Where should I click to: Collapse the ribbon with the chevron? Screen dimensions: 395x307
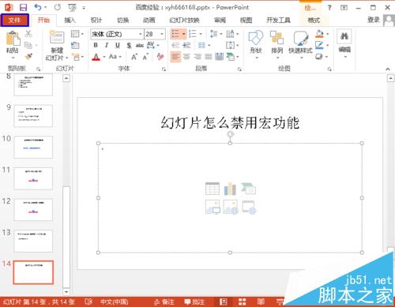(388, 69)
